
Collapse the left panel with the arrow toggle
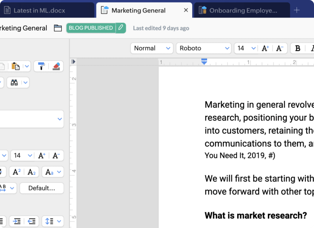(73, 62)
